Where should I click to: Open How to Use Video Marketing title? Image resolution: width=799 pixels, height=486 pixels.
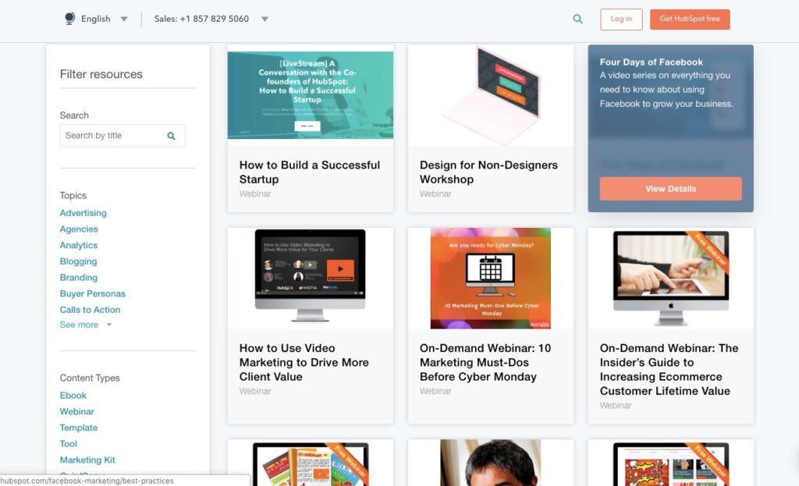tap(304, 362)
